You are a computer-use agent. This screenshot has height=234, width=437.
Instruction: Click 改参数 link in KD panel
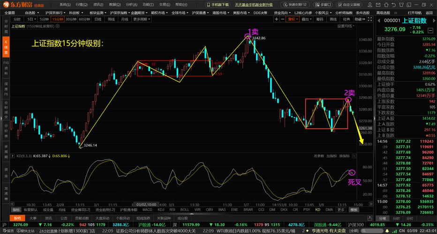[319, 156]
